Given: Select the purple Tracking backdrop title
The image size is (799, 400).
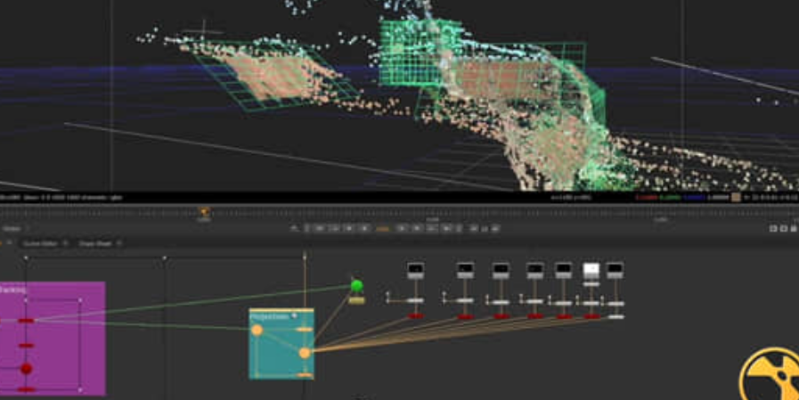Looking at the screenshot, I should (x=14, y=290).
